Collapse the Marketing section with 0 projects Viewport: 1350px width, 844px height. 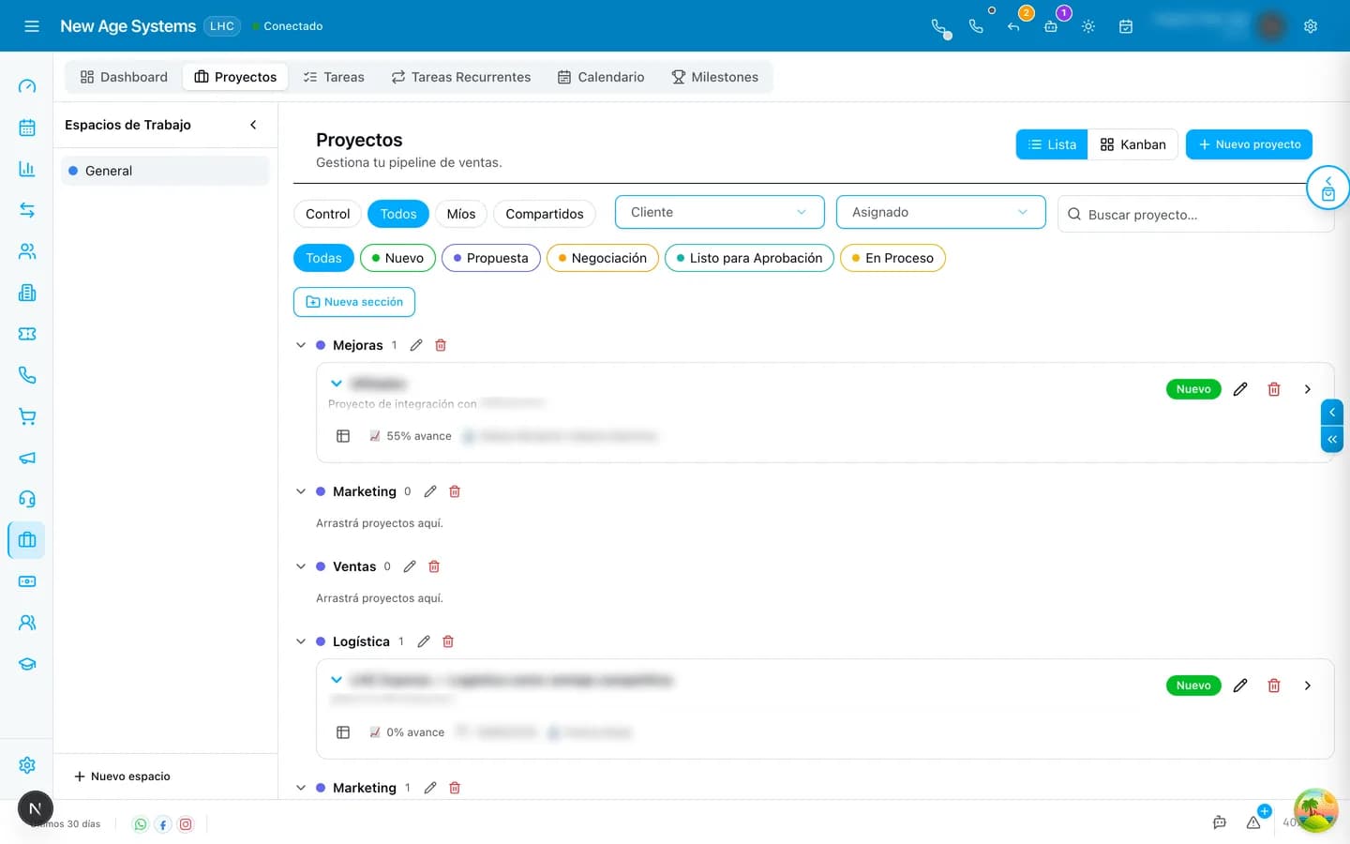(301, 491)
